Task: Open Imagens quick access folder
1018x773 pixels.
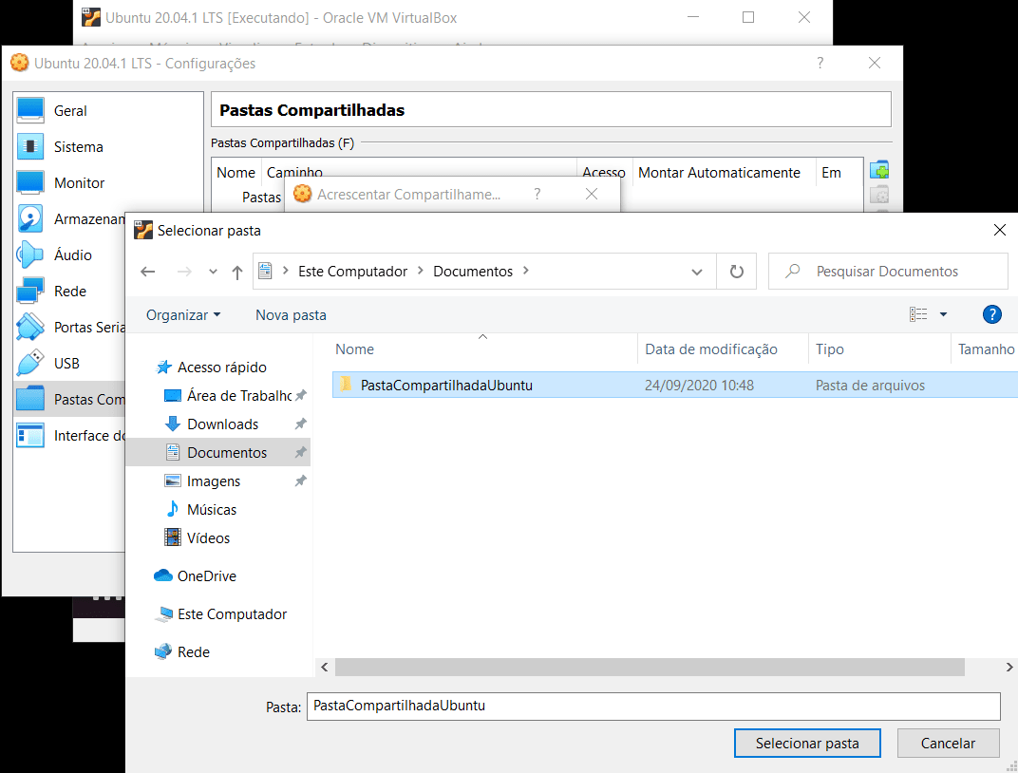Action: (x=214, y=481)
